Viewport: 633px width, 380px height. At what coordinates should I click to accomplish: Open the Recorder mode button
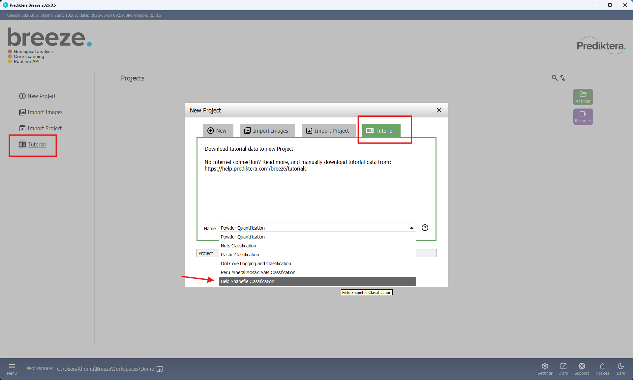tap(583, 117)
